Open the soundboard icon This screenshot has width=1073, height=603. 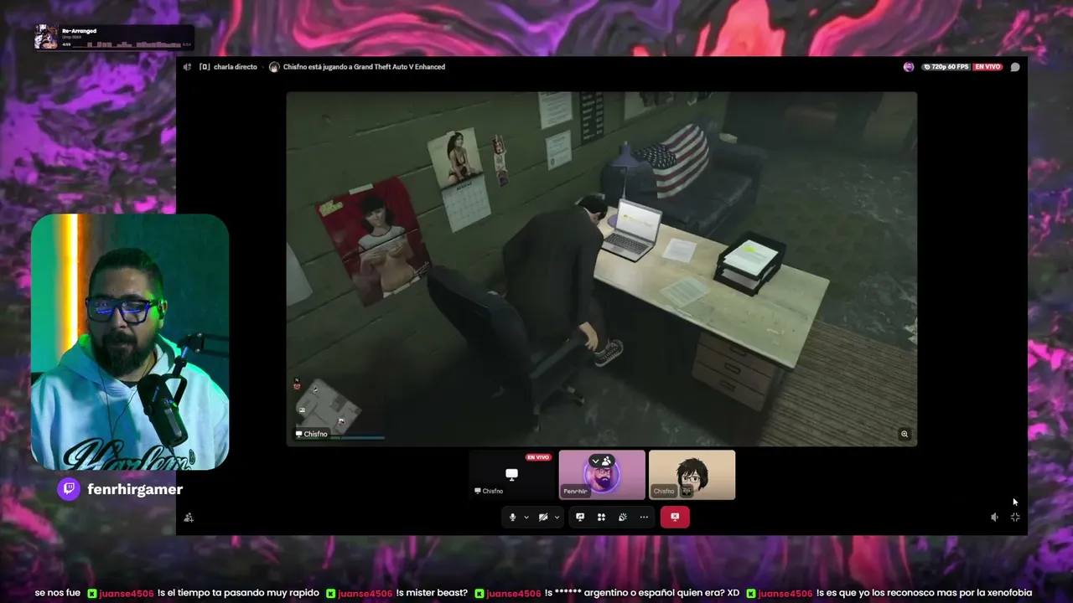[622, 518]
